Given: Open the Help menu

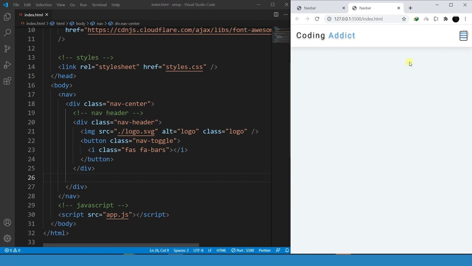Looking at the screenshot, I should pos(115,4).
